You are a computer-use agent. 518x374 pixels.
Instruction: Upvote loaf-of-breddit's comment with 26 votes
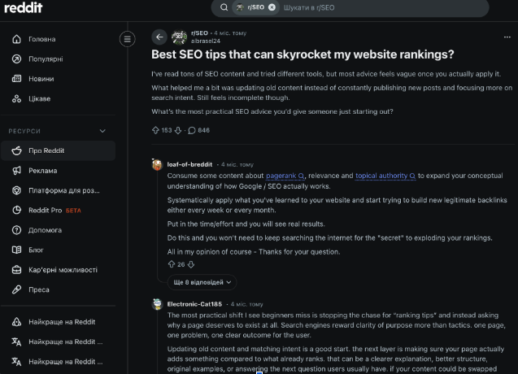(171, 264)
